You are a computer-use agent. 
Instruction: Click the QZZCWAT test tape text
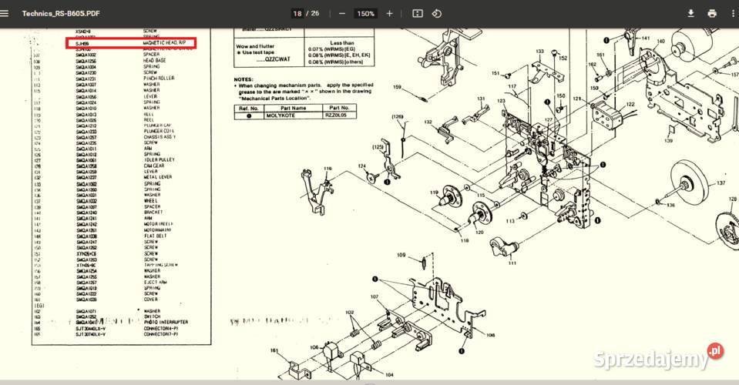point(274,59)
